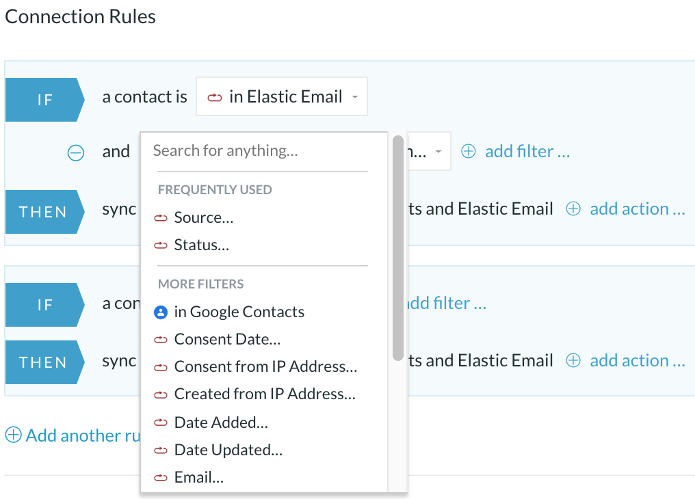This screenshot has height=499, width=695.
Task: Click 'add action ...' in second rule
Action: coord(638,360)
